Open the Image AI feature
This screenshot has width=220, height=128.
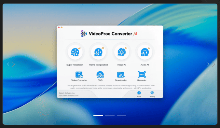121,52
